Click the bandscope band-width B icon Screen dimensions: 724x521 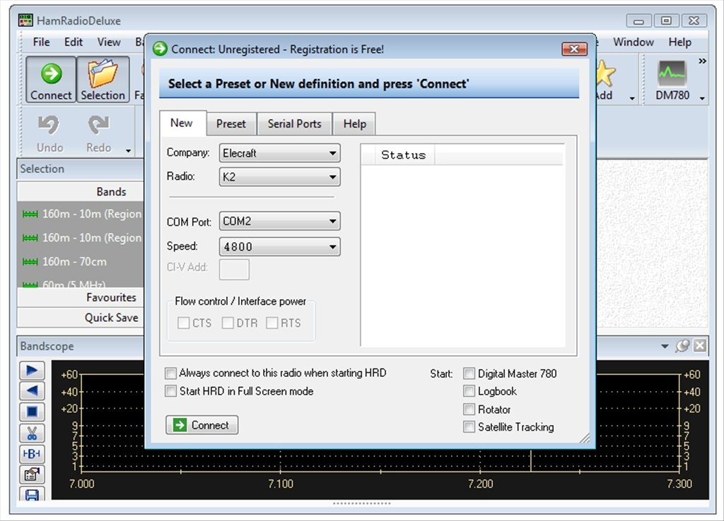point(32,454)
